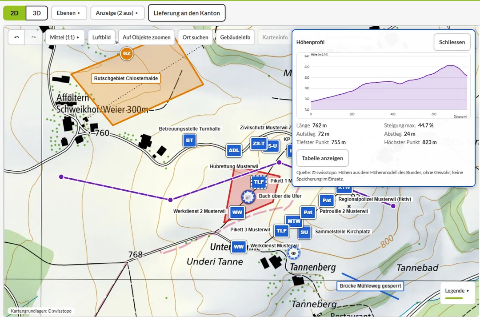Select the WW Werkdienst 2 Musterwil icon
The image size is (480, 317).
(237, 213)
